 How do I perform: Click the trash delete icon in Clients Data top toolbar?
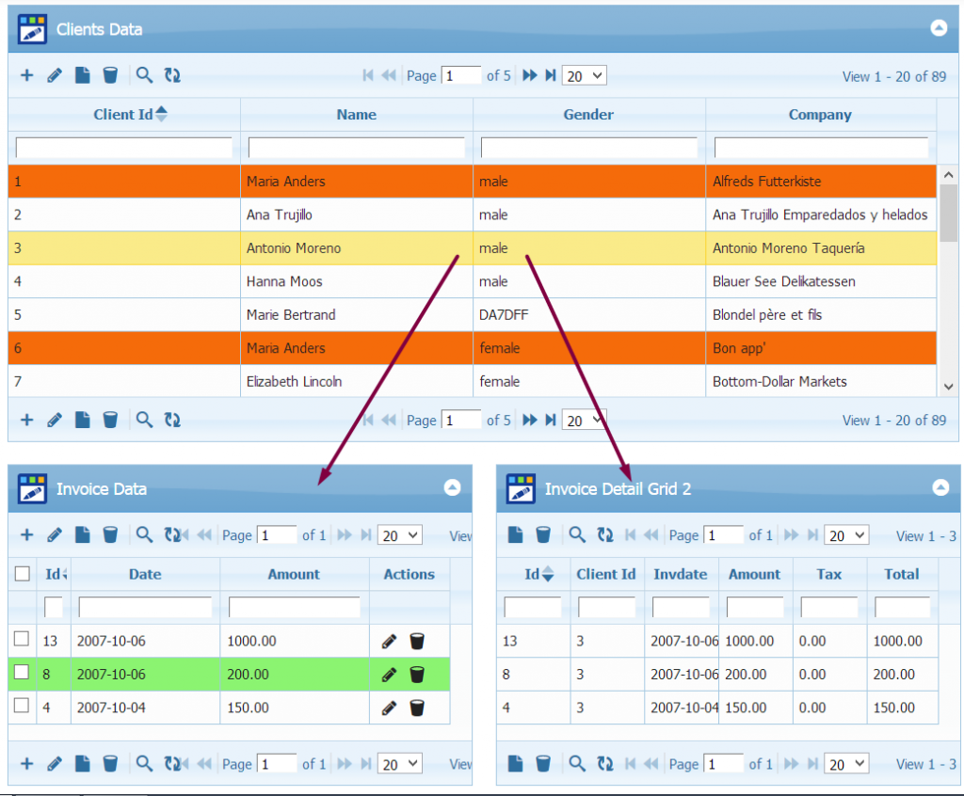(110, 75)
